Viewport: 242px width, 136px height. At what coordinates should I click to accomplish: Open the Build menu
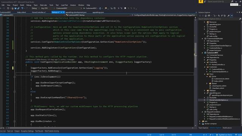point(22,5)
